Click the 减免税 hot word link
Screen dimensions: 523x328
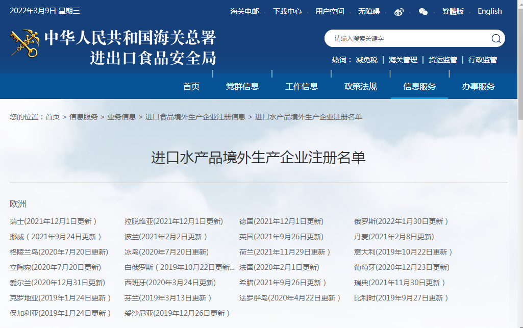click(367, 60)
